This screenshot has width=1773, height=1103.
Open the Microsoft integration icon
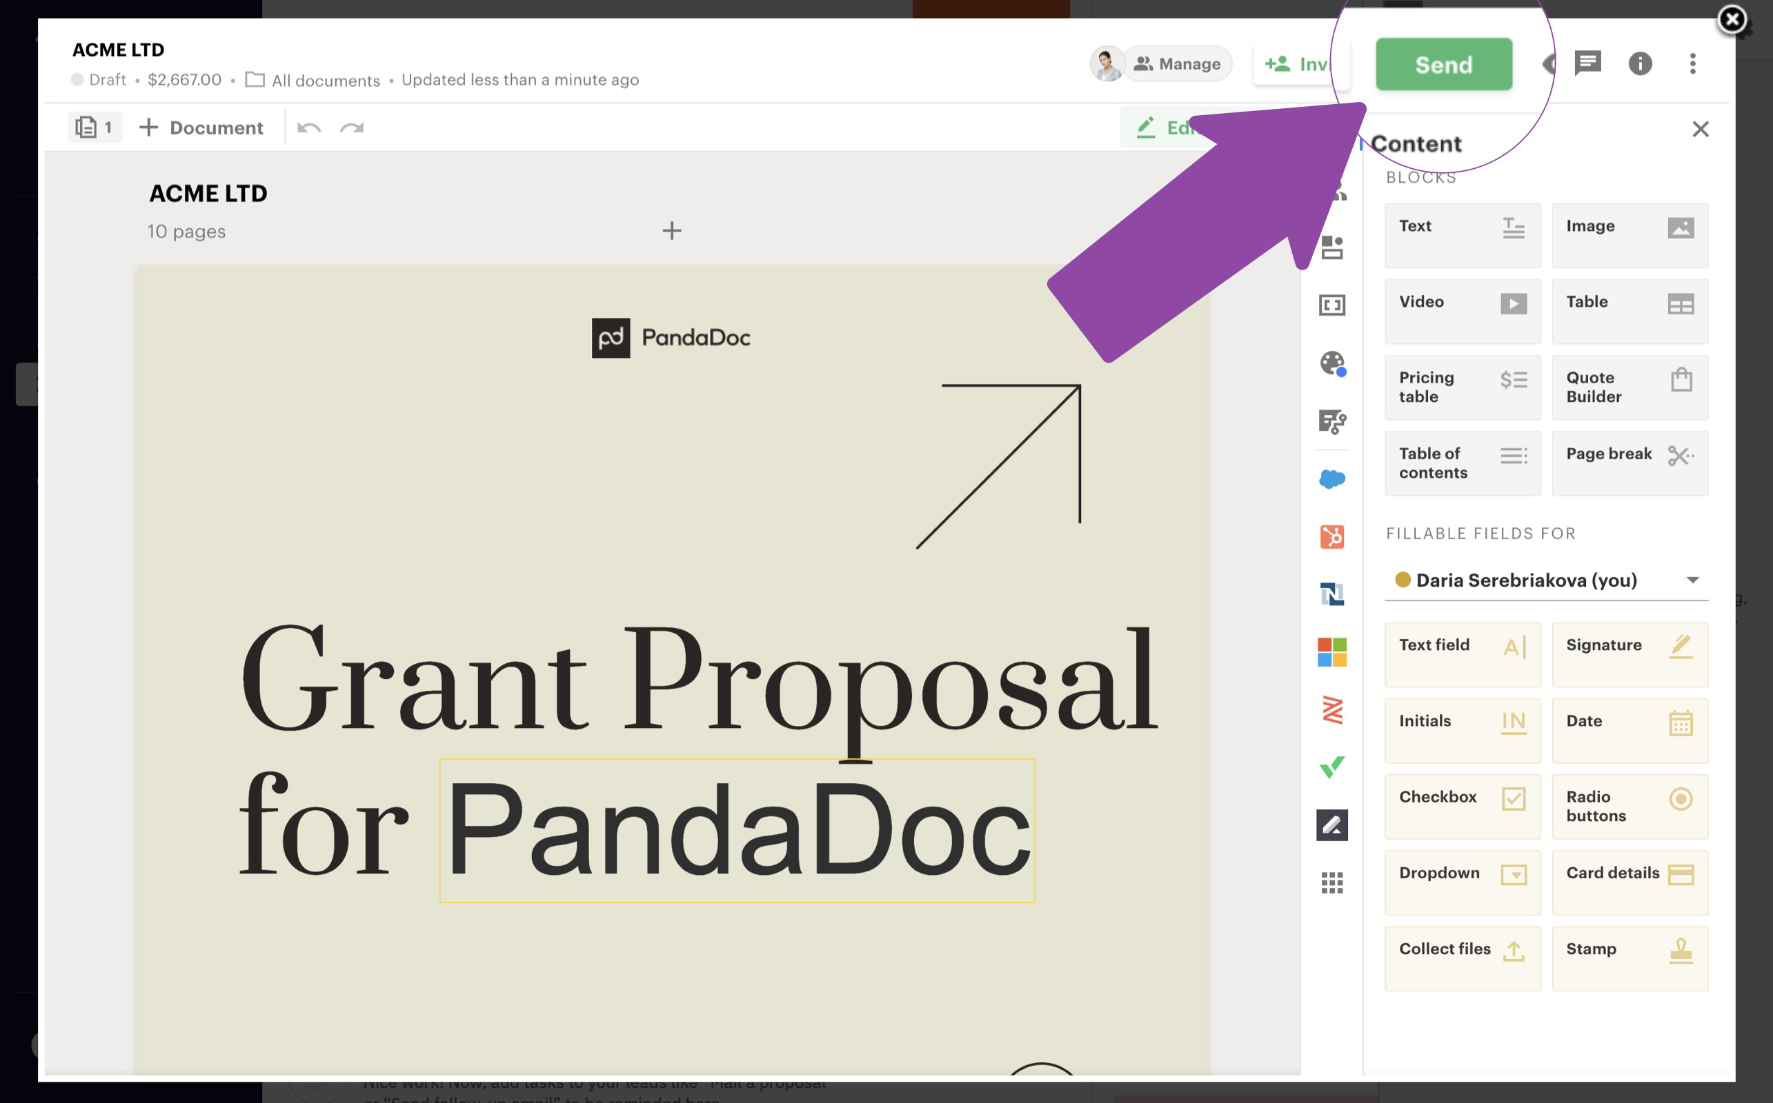click(x=1331, y=652)
